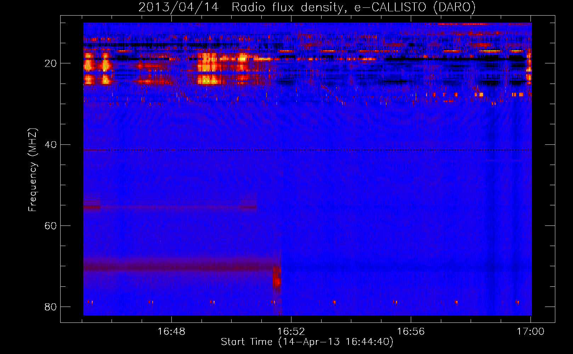Click the 80 MHz frequency tick label
The image size is (573, 354).
point(51,307)
